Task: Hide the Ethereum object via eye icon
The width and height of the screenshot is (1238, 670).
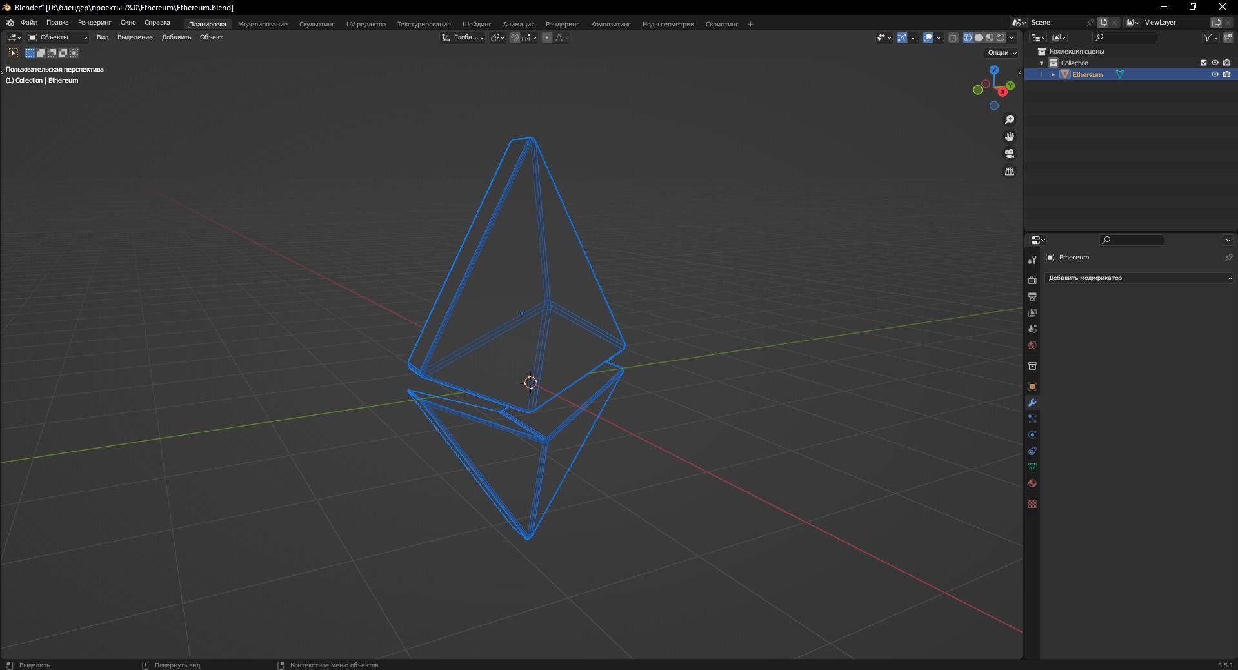Action: [1215, 74]
